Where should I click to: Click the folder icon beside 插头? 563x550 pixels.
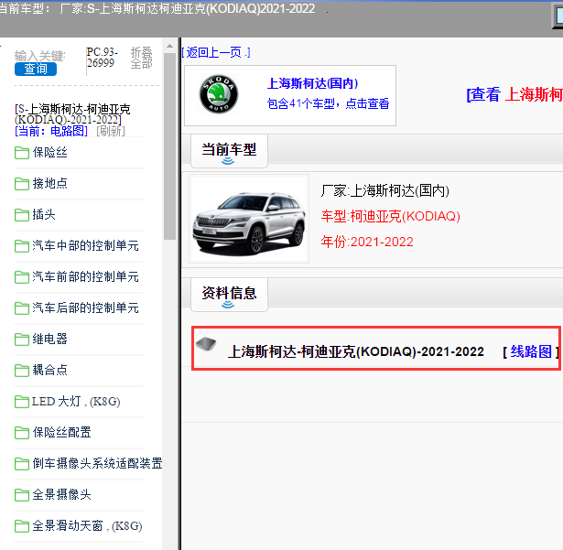(22, 215)
